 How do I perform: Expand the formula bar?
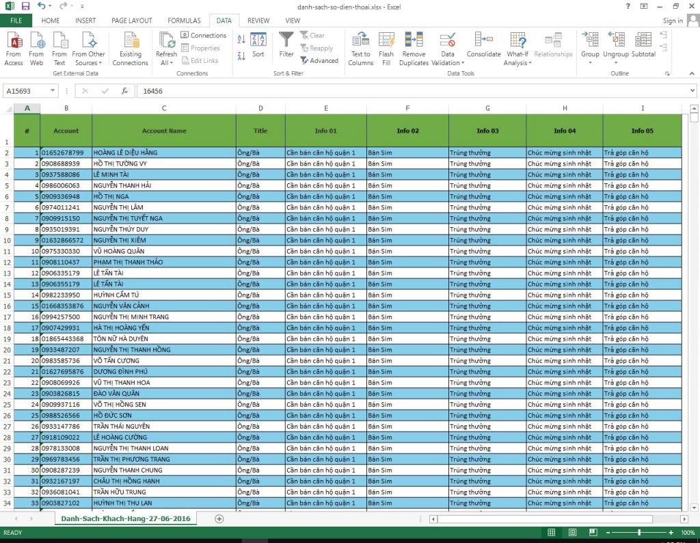(692, 91)
